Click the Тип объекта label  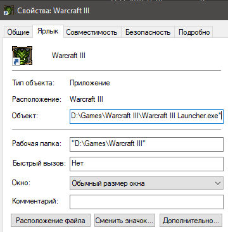coord(33,83)
